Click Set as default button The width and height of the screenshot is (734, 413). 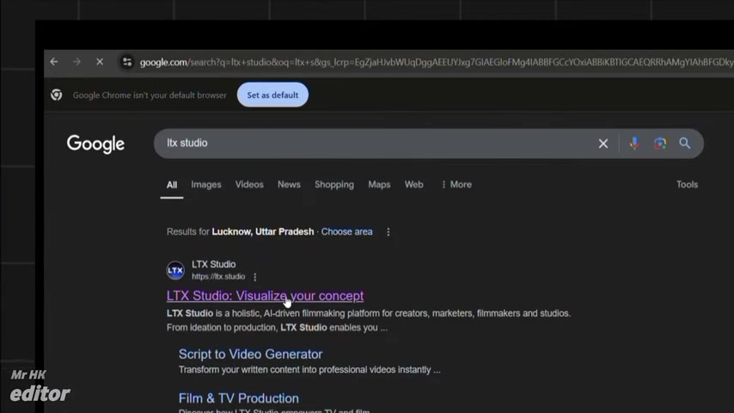tap(272, 96)
